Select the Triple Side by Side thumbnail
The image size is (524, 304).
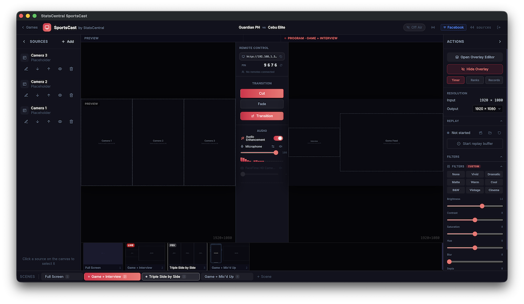pos(187,256)
